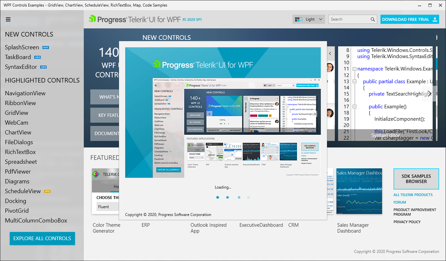
Task: Open the SDK Samples Browser
Action: (416, 179)
